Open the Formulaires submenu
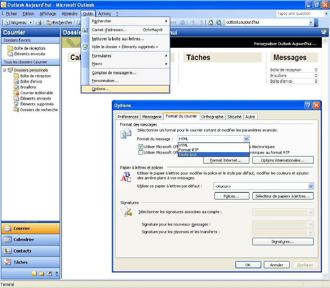Image resolution: width=330 pixels, height=288 pixels. pos(125,56)
